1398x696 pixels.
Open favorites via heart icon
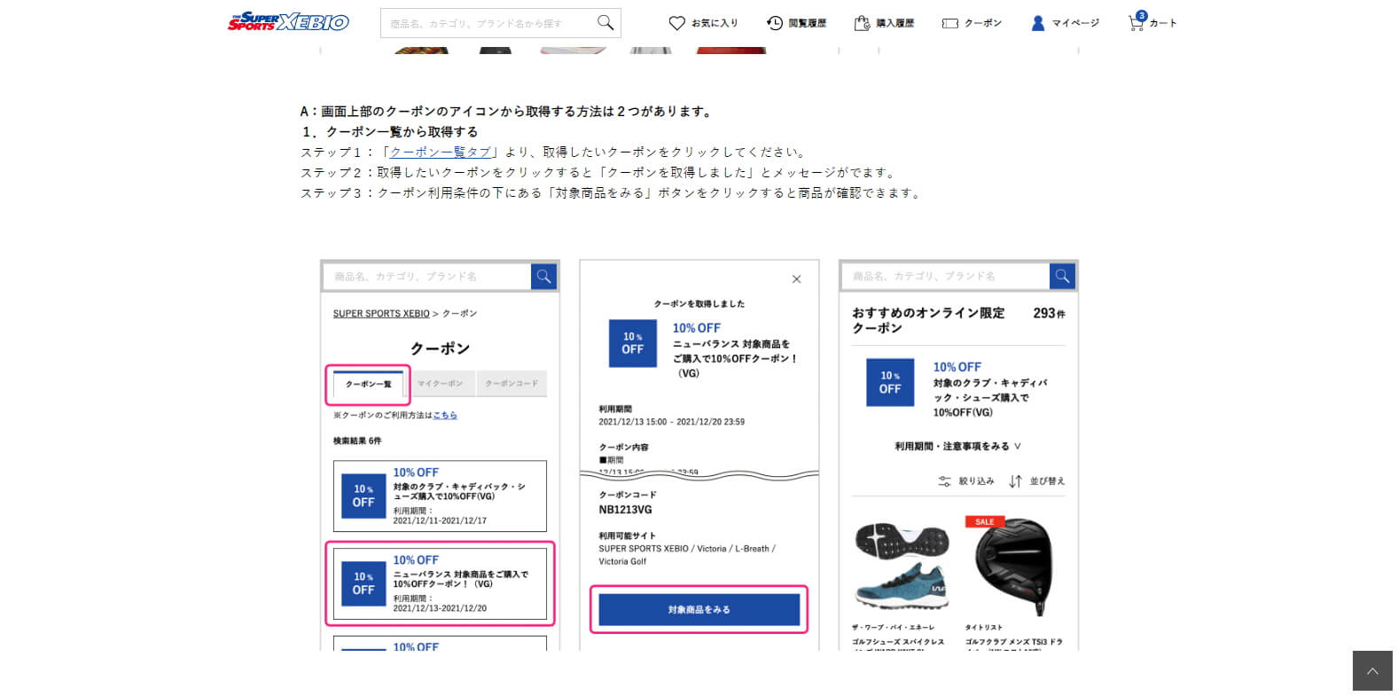[x=676, y=23]
